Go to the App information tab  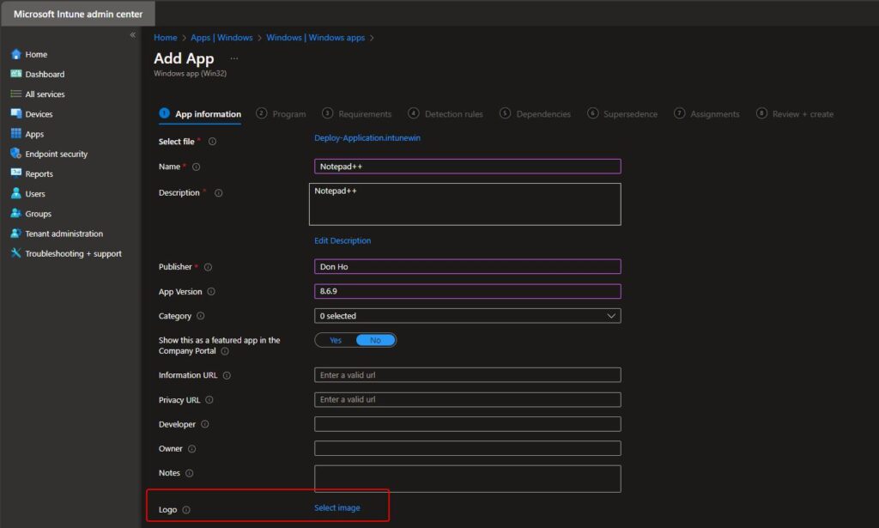pos(201,114)
